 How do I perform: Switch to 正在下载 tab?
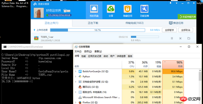[x=93, y=23]
